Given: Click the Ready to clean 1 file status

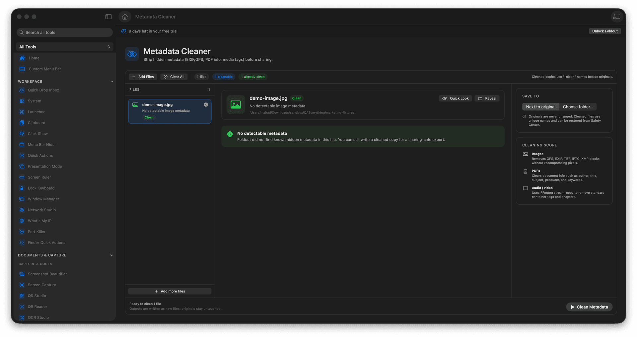Looking at the screenshot, I should (145, 304).
